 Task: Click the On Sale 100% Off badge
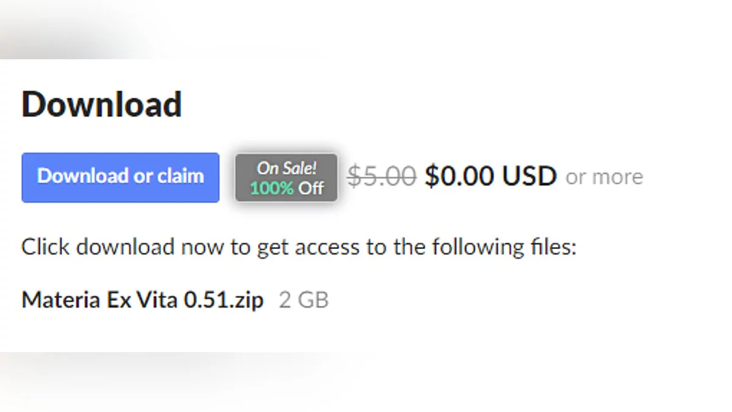[286, 177]
